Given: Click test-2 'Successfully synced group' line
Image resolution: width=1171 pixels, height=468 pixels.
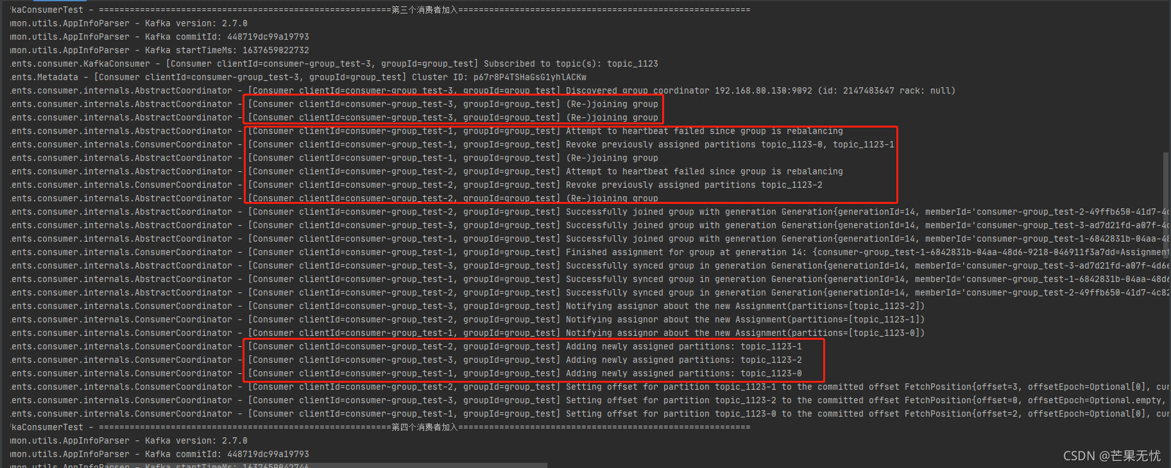Looking at the screenshot, I should 590,292.
